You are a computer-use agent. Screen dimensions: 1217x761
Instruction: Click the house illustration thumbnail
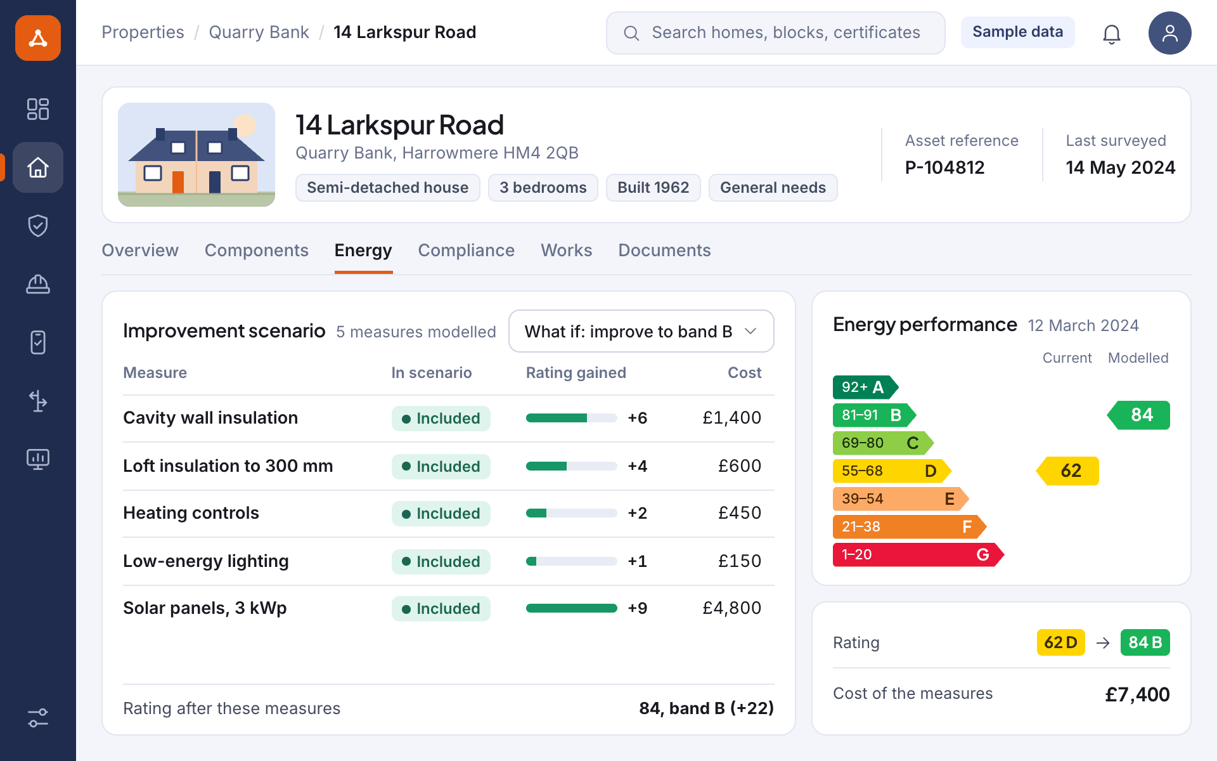tap(196, 155)
